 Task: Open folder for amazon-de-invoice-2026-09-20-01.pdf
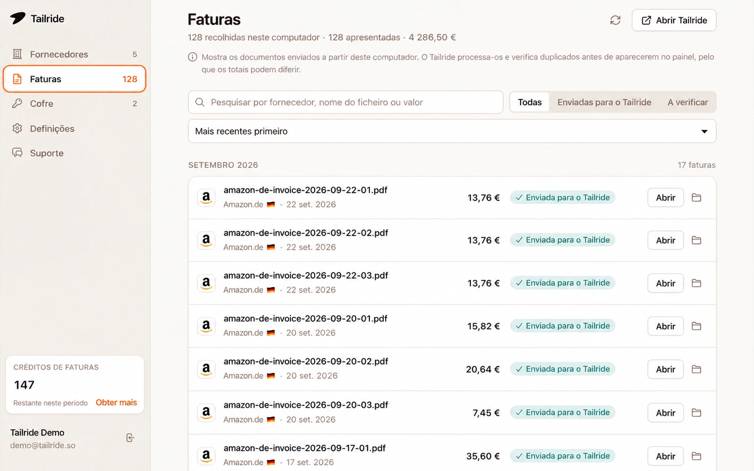click(697, 326)
